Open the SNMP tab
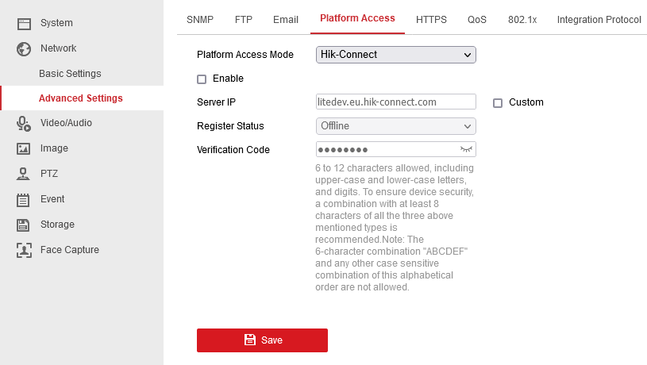The width and height of the screenshot is (647, 365). [200, 19]
